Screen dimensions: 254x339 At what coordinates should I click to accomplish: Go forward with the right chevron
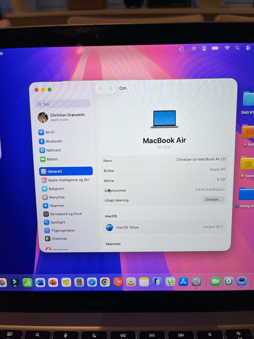tap(111, 88)
